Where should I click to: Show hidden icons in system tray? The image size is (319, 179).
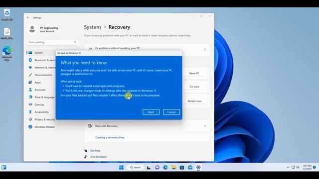point(288,168)
